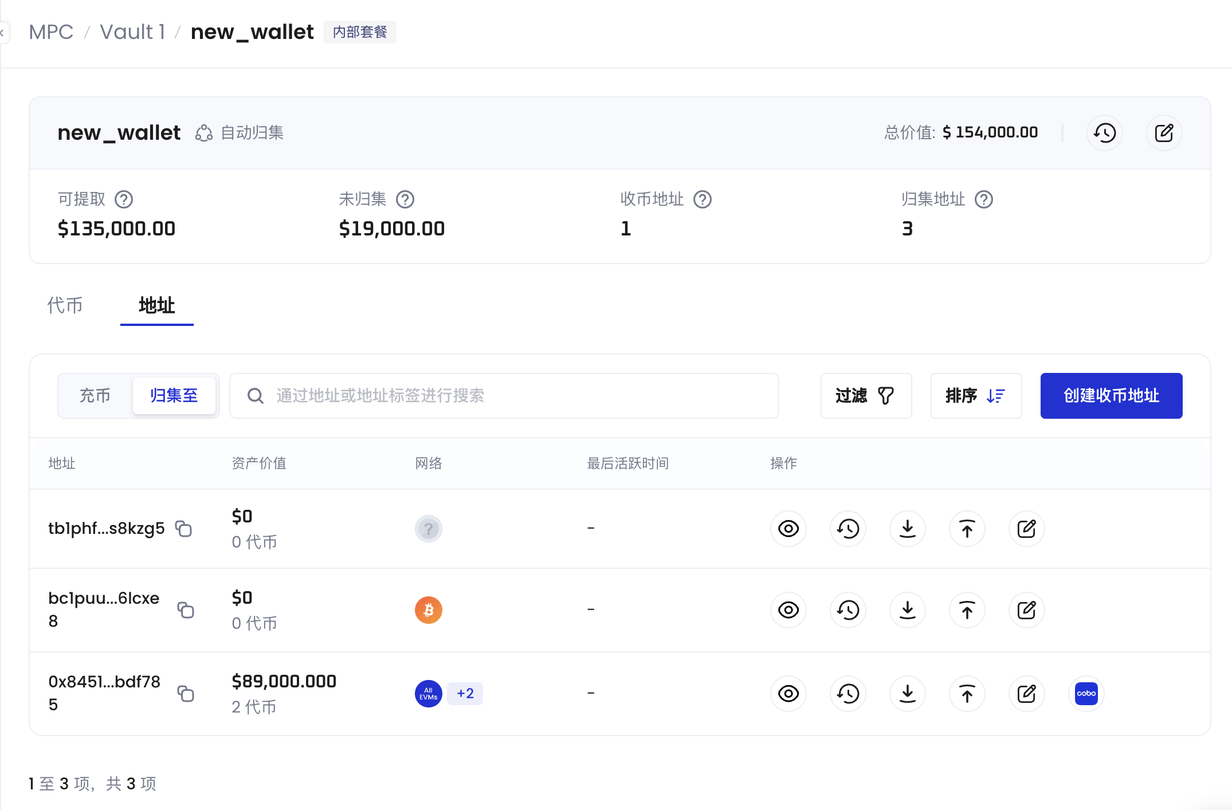The width and height of the screenshot is (1232, 810).
Task: Edit label of 0x8451...bdf785 address
Action: coord(1027,693)
